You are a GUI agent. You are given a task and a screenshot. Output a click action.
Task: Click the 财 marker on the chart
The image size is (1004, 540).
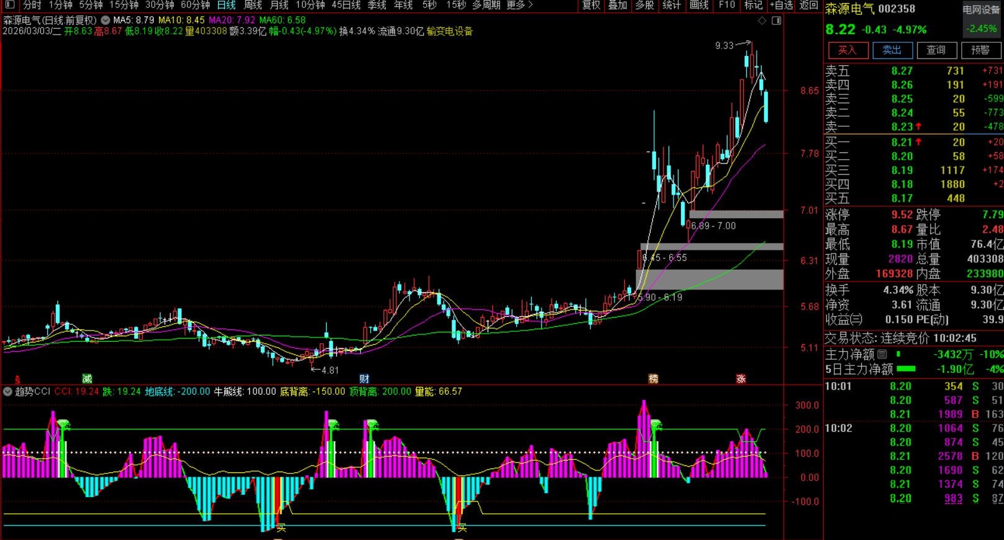coord(364,378)
